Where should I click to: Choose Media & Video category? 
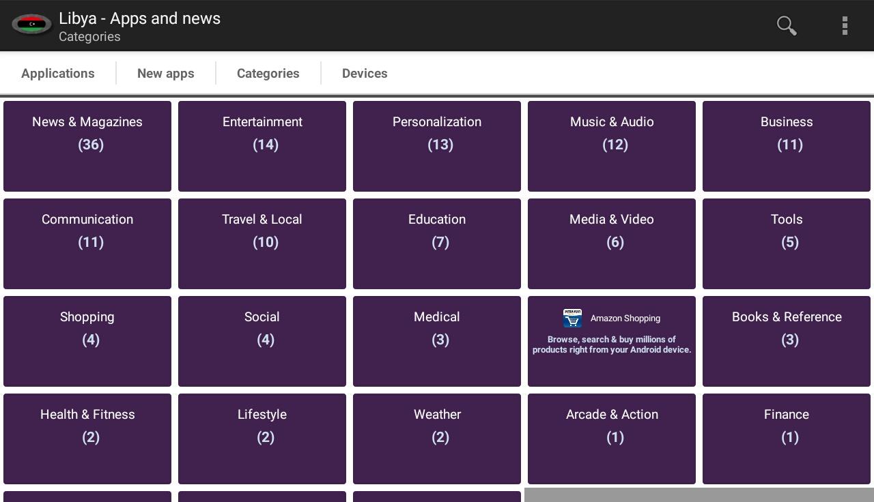tap(612, 243)
